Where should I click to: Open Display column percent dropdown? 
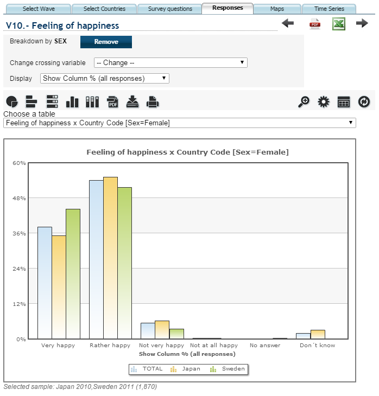pos(105,78)
